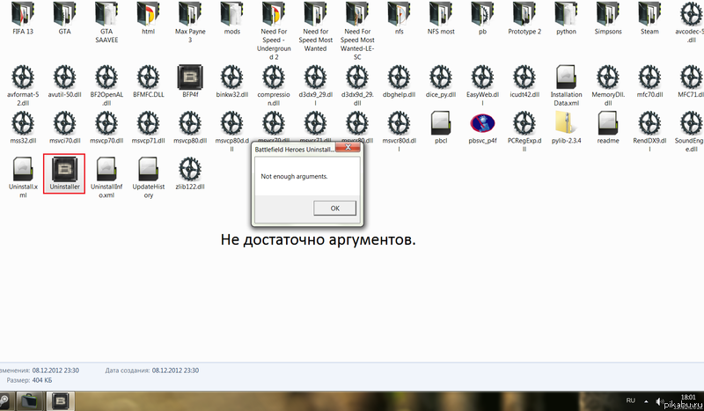
Task: Select the Simpsons folder
Action: [x=608, y=18]
